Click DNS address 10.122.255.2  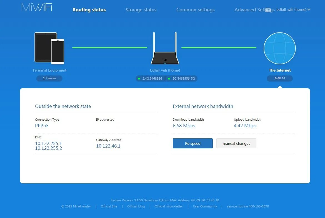pos(49,148)
